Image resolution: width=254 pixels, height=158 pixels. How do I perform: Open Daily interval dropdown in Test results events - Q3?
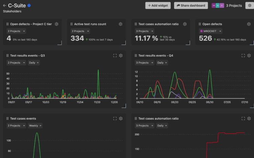34,63
